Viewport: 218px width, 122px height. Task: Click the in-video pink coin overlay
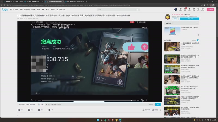(144, 47)
